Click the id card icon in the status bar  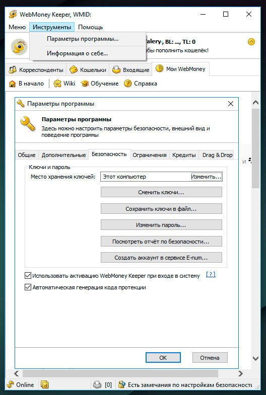coord(44,384)
